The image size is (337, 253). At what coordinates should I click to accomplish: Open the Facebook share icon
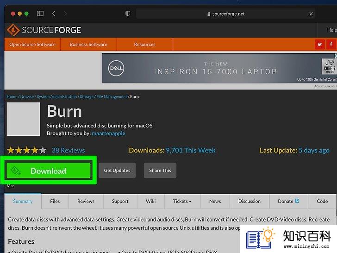pyautogui.click(x=331, y=44)
